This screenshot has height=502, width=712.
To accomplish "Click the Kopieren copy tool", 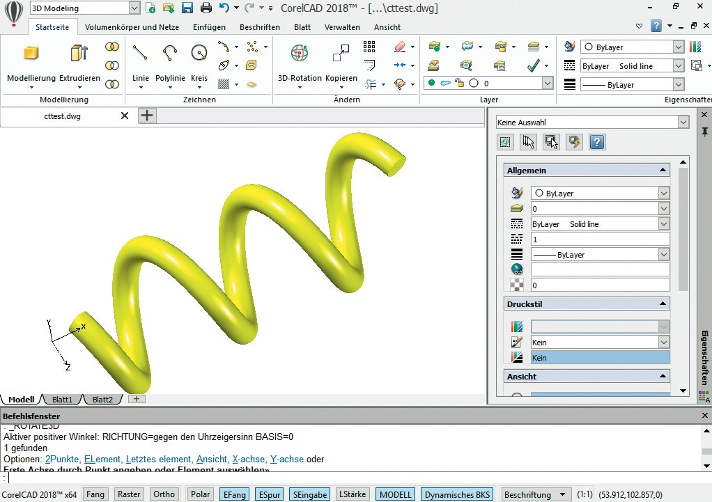I will tap(341, 54).
